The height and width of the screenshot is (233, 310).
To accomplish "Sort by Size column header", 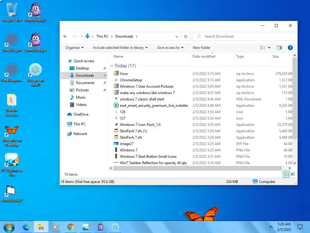I will [x=281, y=56].
